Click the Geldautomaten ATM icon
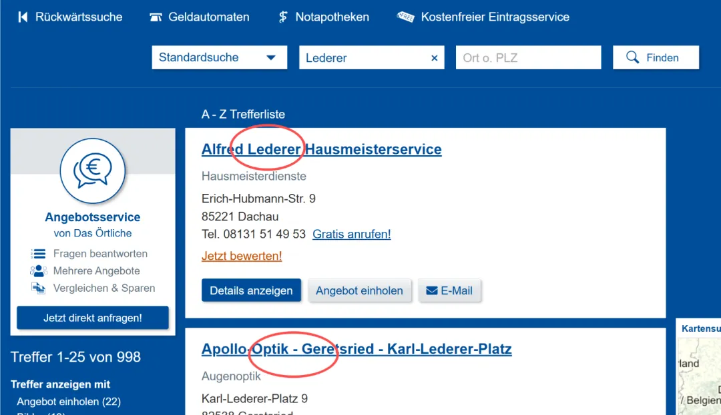721x415 pixels. pyautogui.click(x=156, y=17)
